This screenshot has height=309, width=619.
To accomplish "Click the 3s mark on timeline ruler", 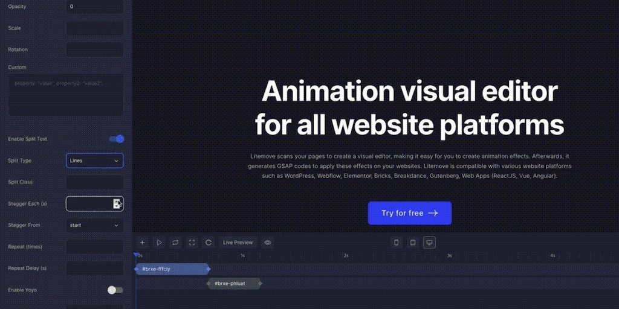I will tap(449, 256).
